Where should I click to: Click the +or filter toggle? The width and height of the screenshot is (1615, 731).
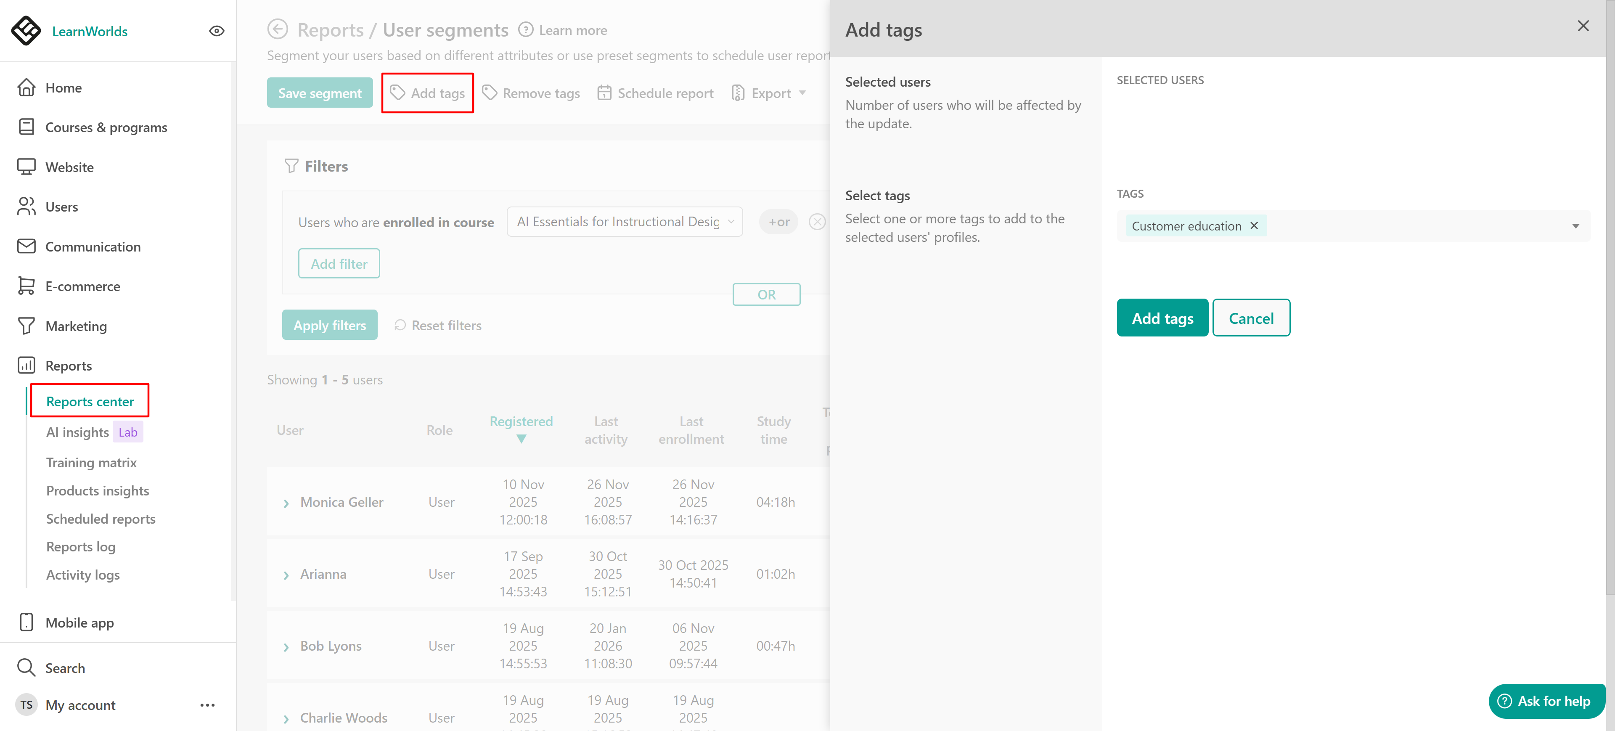[x=778, y=222]
